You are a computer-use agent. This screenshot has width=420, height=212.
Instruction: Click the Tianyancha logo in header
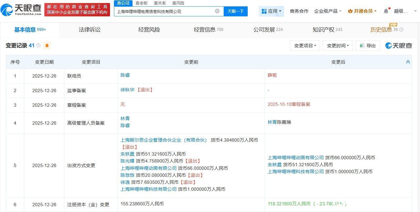click(21, 10)
